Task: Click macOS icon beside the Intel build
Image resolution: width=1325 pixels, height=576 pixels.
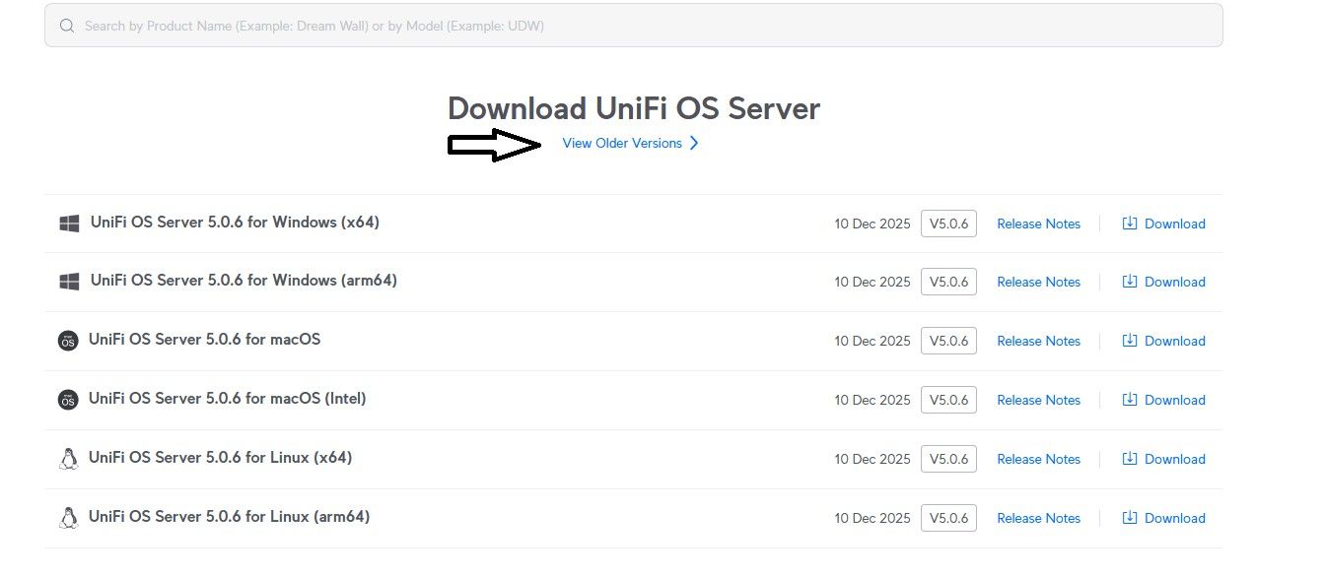Action: point(68,400)
